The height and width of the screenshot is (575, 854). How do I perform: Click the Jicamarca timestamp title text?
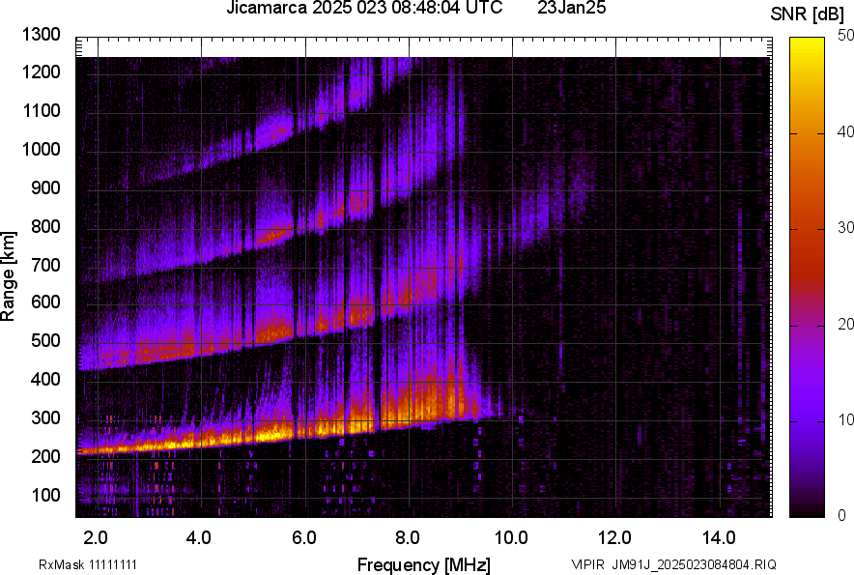(363, 9)
